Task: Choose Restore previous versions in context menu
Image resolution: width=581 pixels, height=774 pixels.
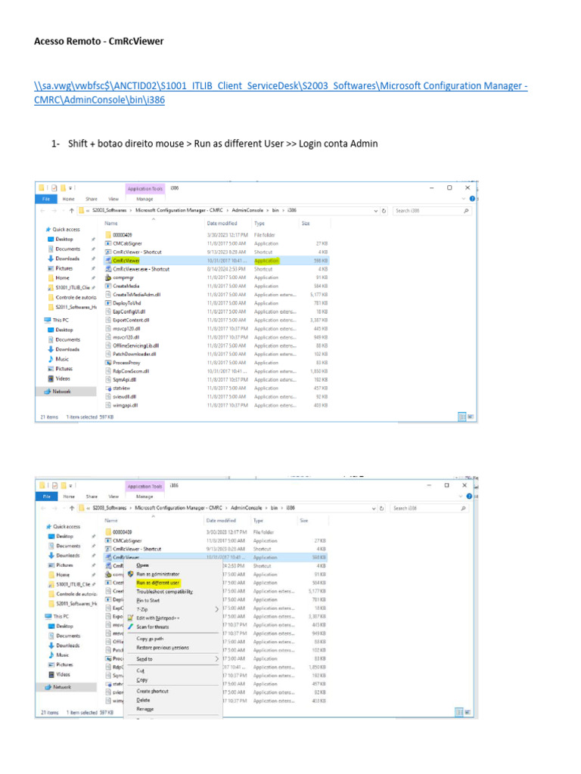Action: 163,648
